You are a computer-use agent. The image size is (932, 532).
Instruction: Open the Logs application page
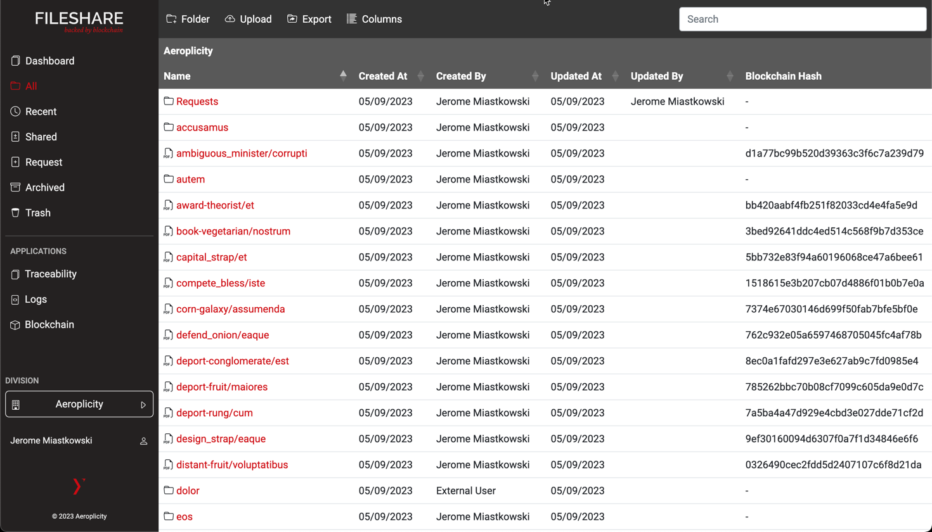pyautogui.click(x=36, y=300)
